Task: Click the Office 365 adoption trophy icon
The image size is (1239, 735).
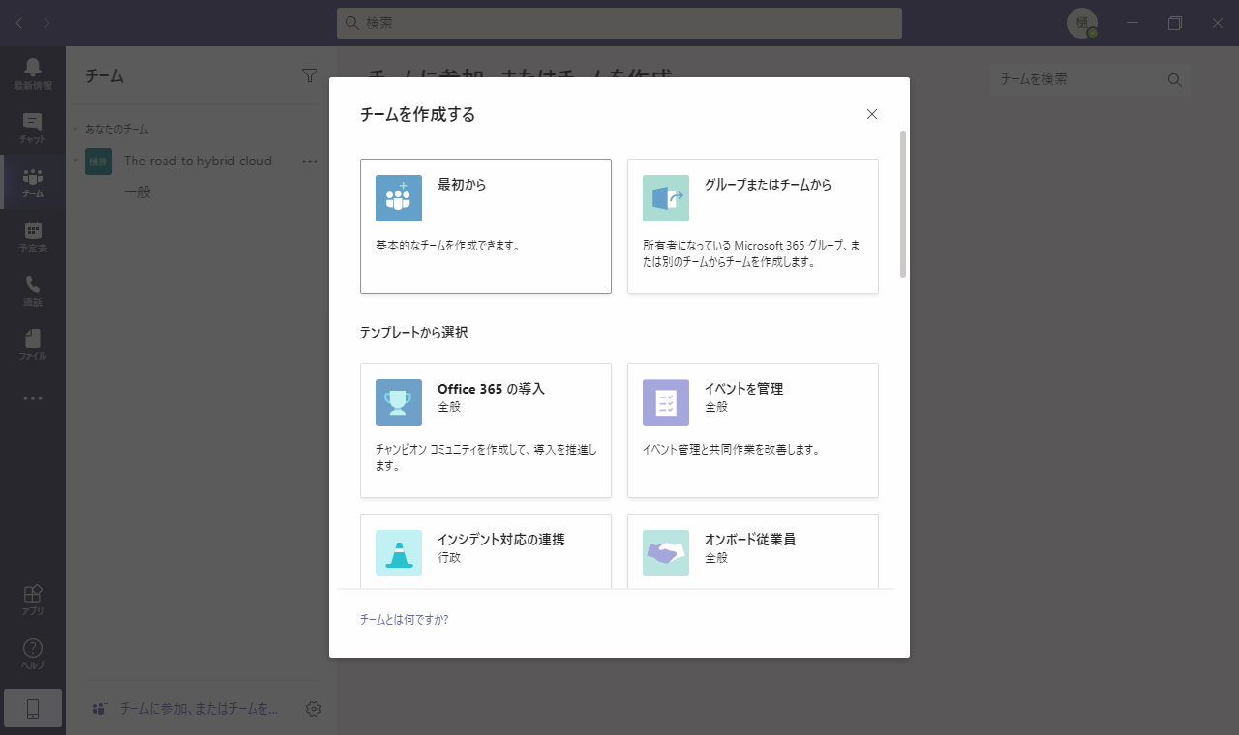Action: tap(399, 402)
